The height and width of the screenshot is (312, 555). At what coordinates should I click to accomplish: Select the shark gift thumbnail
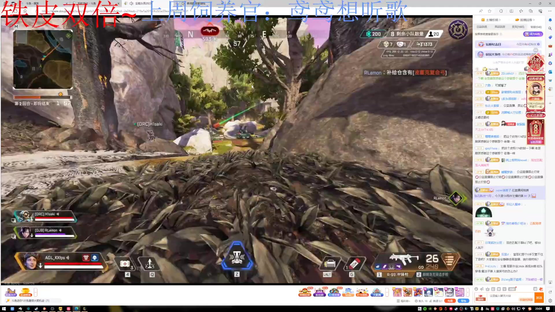pyautogui.click(x=449, y=292)
